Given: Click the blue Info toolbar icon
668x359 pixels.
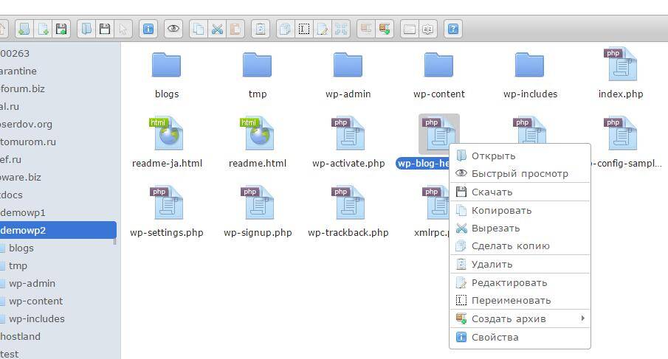Looking at the screenshot, I should point(148,29).
